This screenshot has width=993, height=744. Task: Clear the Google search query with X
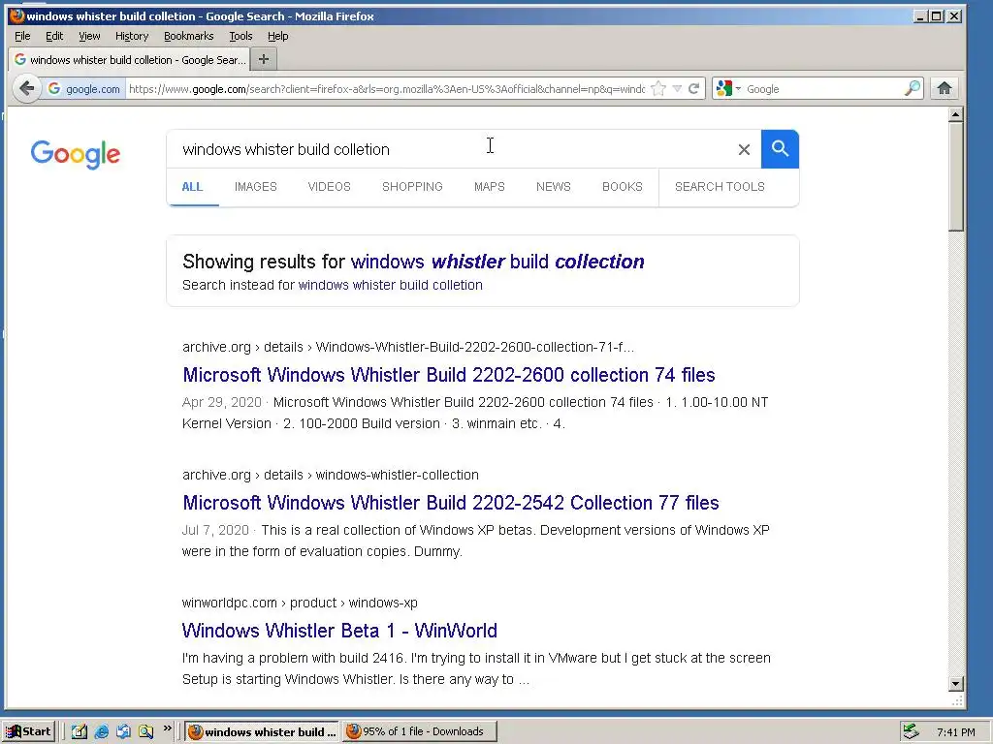744,149
